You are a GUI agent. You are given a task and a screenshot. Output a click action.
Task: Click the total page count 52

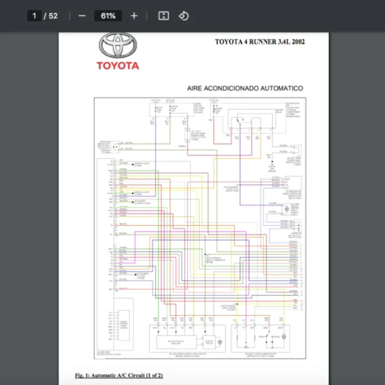[53, 15]
